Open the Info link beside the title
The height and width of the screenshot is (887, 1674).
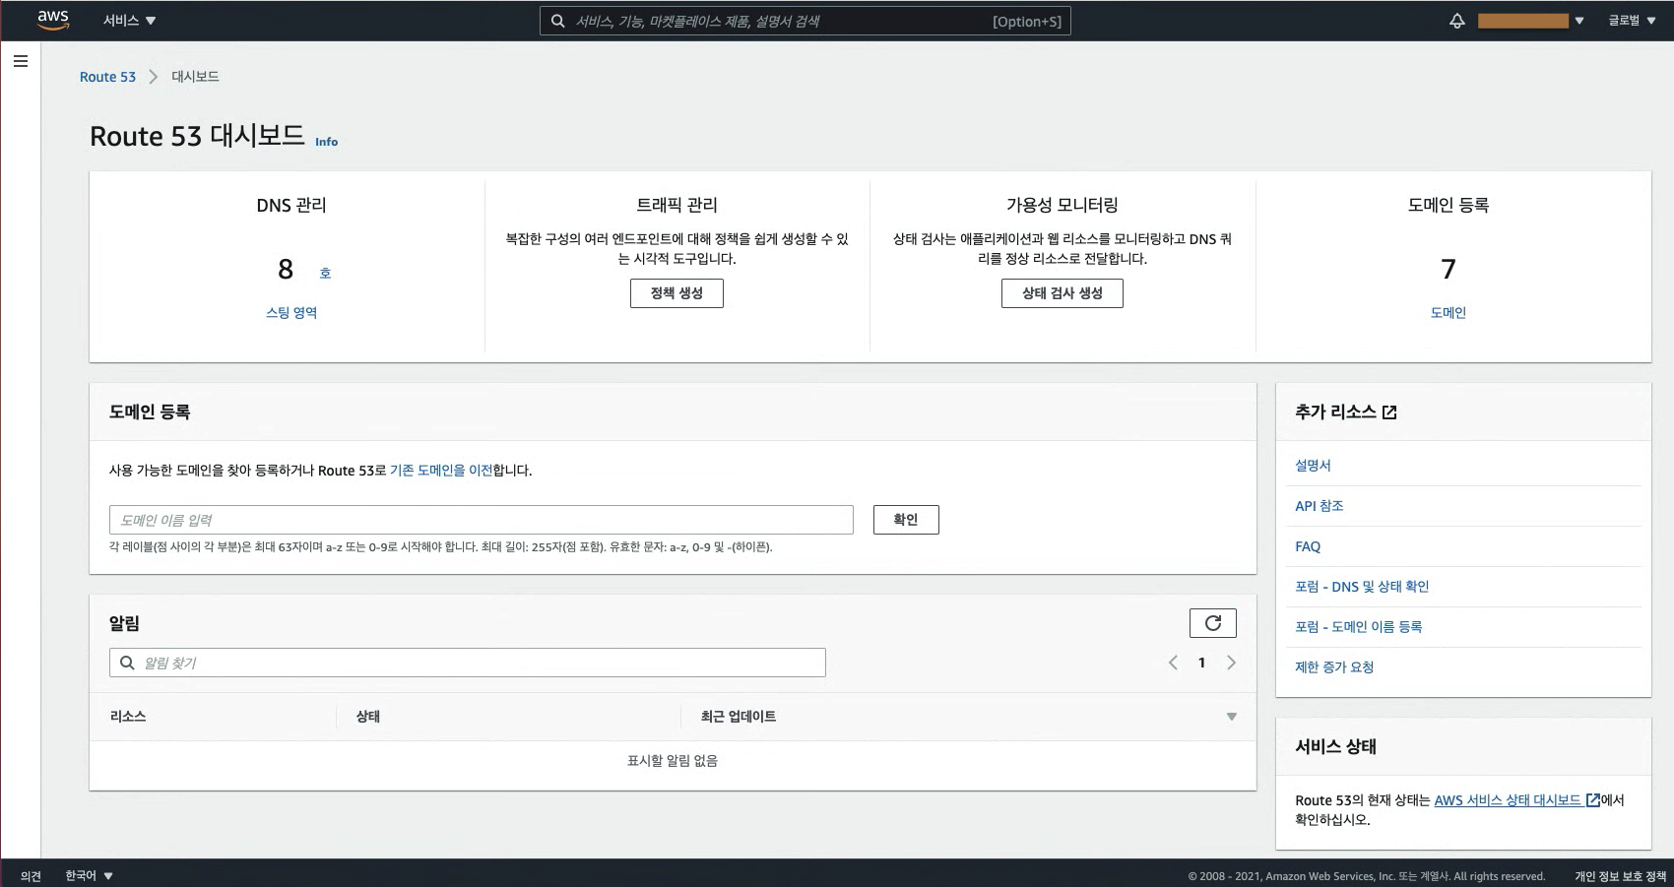[x=326, y=142]
